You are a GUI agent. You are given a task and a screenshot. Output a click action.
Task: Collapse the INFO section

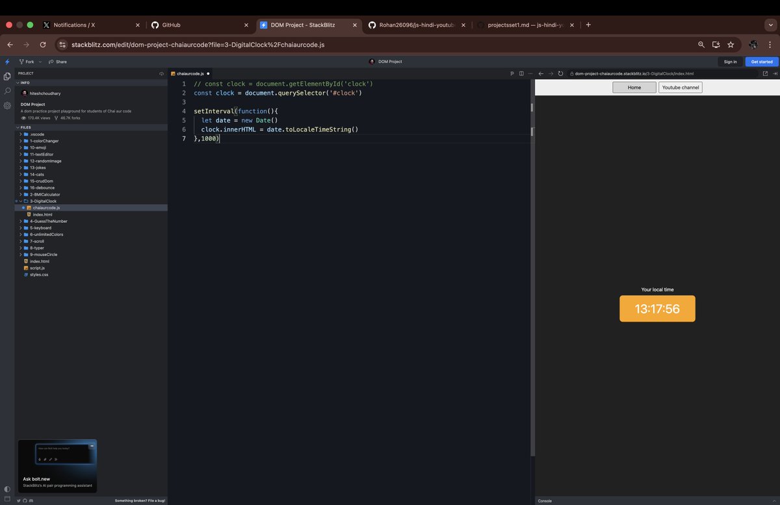[23, 83]
